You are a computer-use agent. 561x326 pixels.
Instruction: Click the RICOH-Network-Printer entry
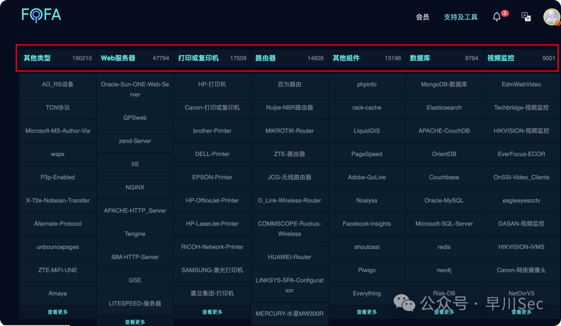(212, 247)
